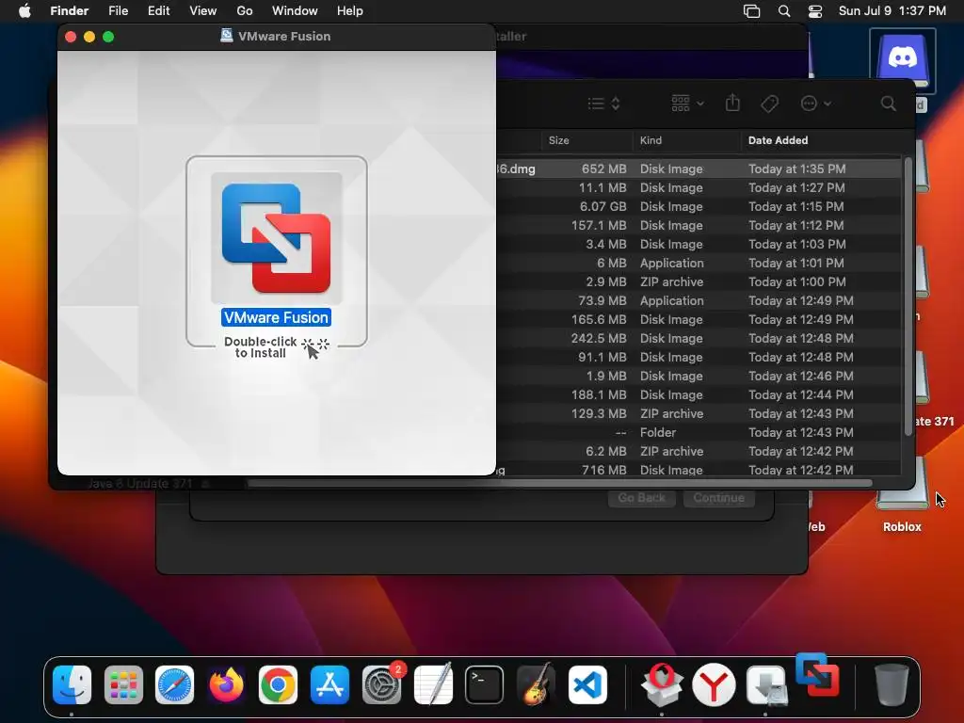Select the 91.1 MB Disk Image row
The width and height of the screenshot is (964, 723).
tap(699, 357)
